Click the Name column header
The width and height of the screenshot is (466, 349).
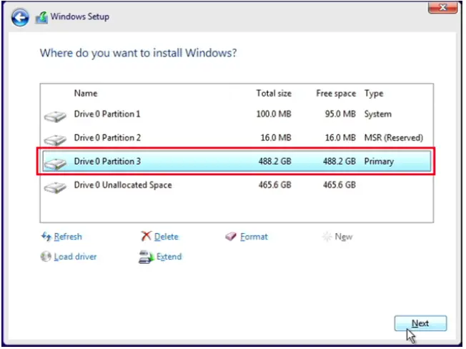(x=86, y=94)
